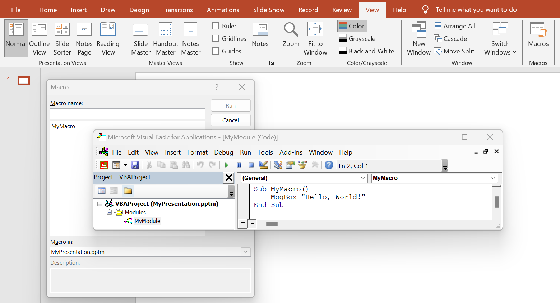
Task: Click Toggle Folders icon in Project pane
Action: pos(128,191)
